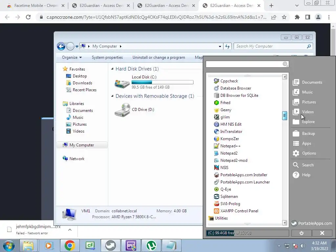Screen dimensions: 336x252
Task: Select Network in navigation pane
Action: coord(73,159)
